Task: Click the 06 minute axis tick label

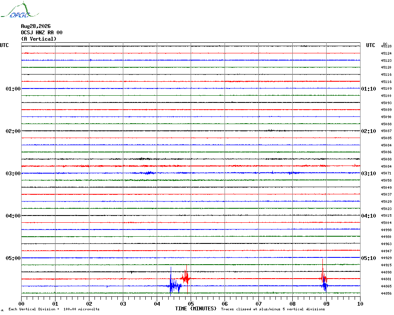Action: click(225, 304)
